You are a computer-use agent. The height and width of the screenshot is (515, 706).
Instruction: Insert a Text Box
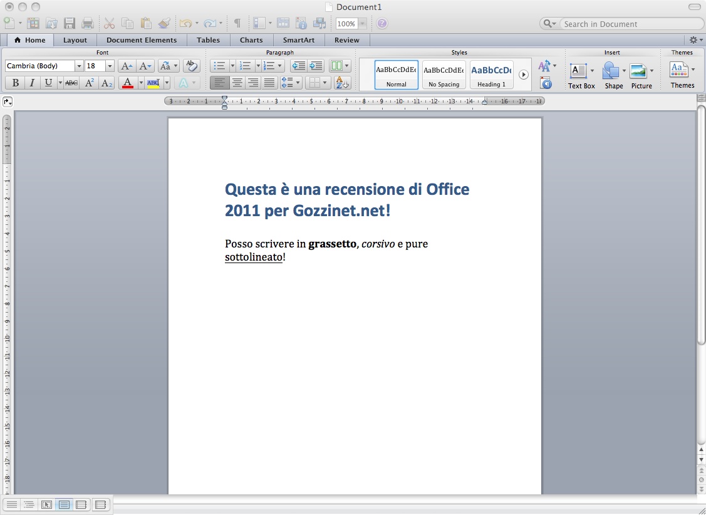pos(581,76)
